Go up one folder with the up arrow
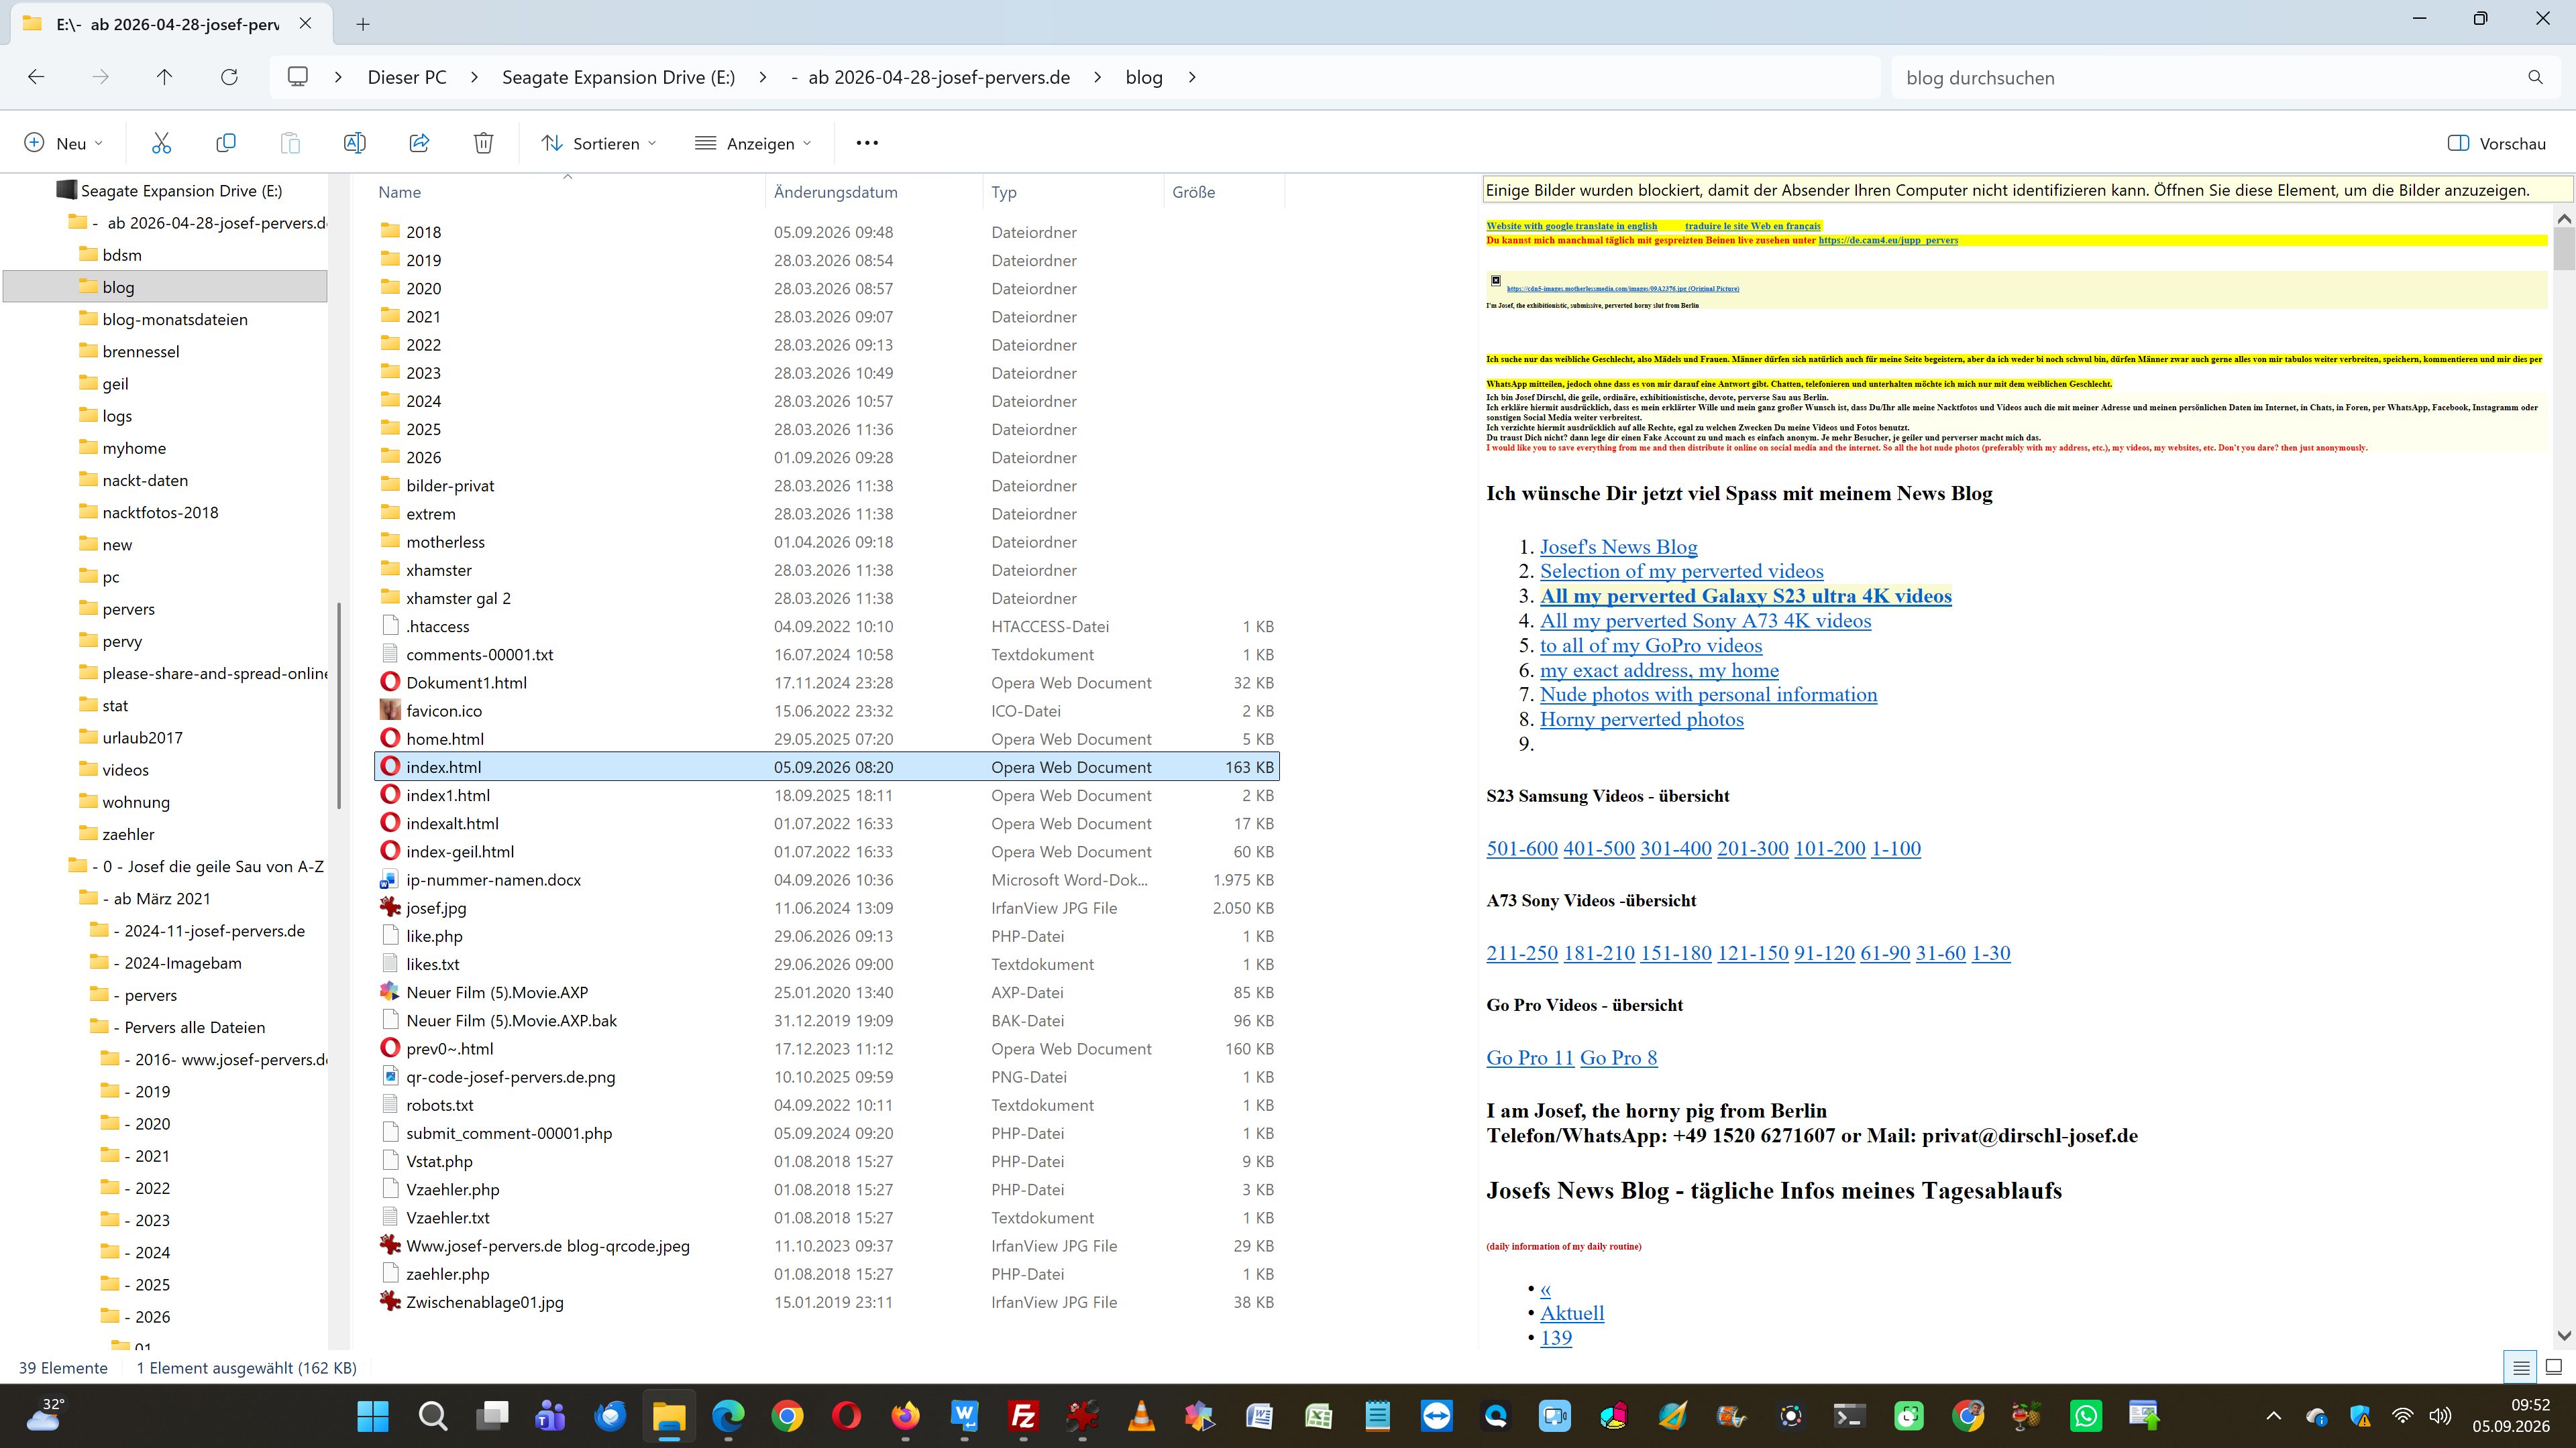2576x1448 pixels. 164,77
